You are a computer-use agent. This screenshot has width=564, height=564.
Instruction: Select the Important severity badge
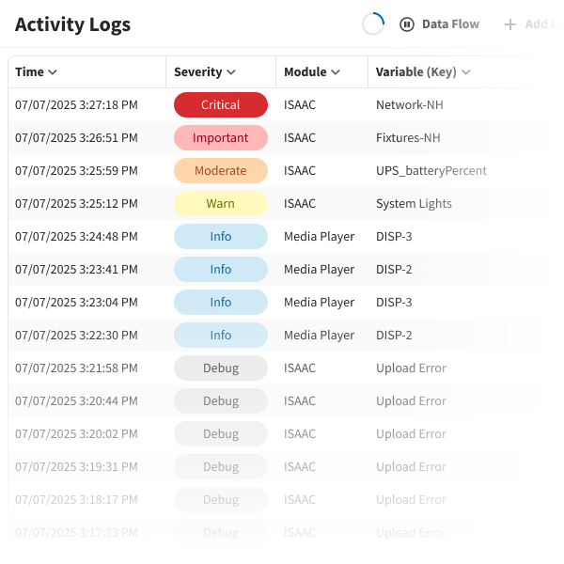pyautogui.click(x=221, y=138)
